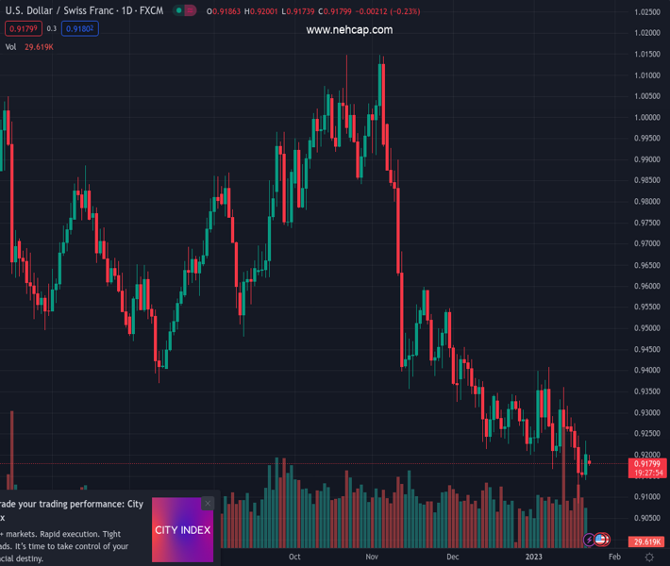Click the blue buy price 0.91802 button
The height and width of the screenshot is (566, 670).
[80, 29]
